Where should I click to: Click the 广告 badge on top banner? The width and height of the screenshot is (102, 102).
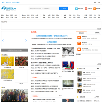[99, 29]
